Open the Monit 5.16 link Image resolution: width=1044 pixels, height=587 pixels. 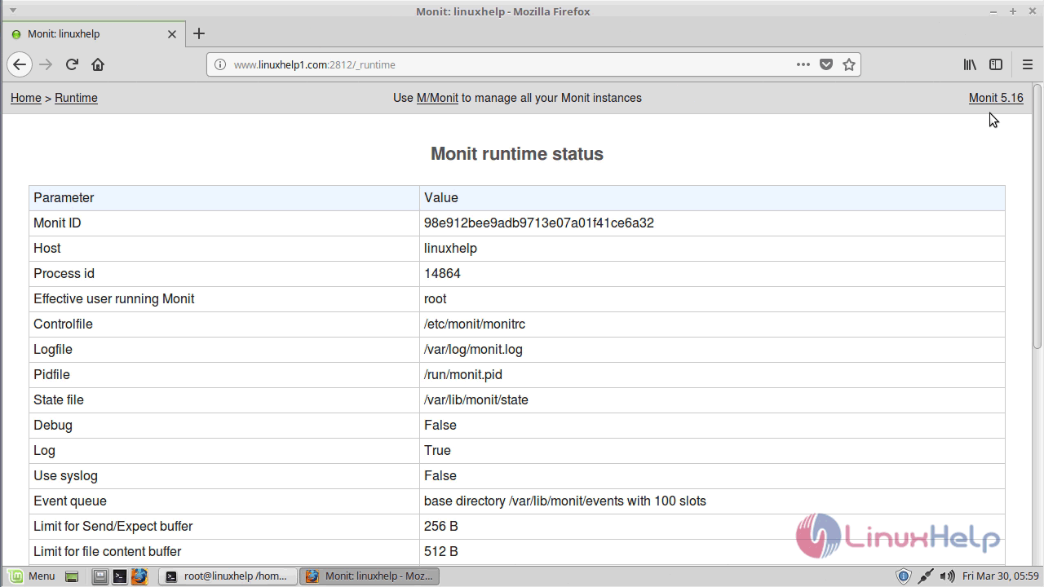coord(996,98)
